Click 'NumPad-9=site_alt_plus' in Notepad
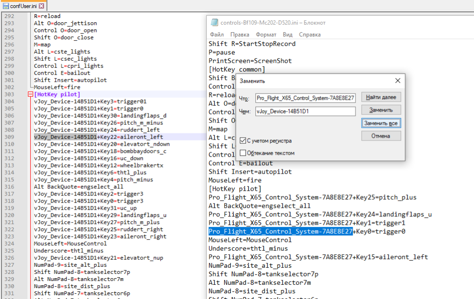The image size is (474, 299). [250, 265]
